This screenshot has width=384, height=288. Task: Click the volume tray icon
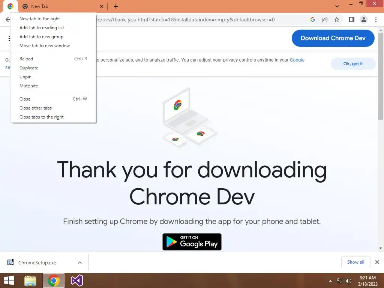(348, 281)
